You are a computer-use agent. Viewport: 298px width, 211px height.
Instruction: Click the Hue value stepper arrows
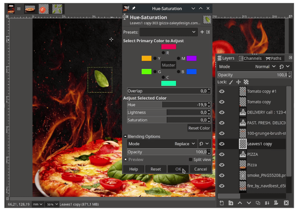pos(209,105)
